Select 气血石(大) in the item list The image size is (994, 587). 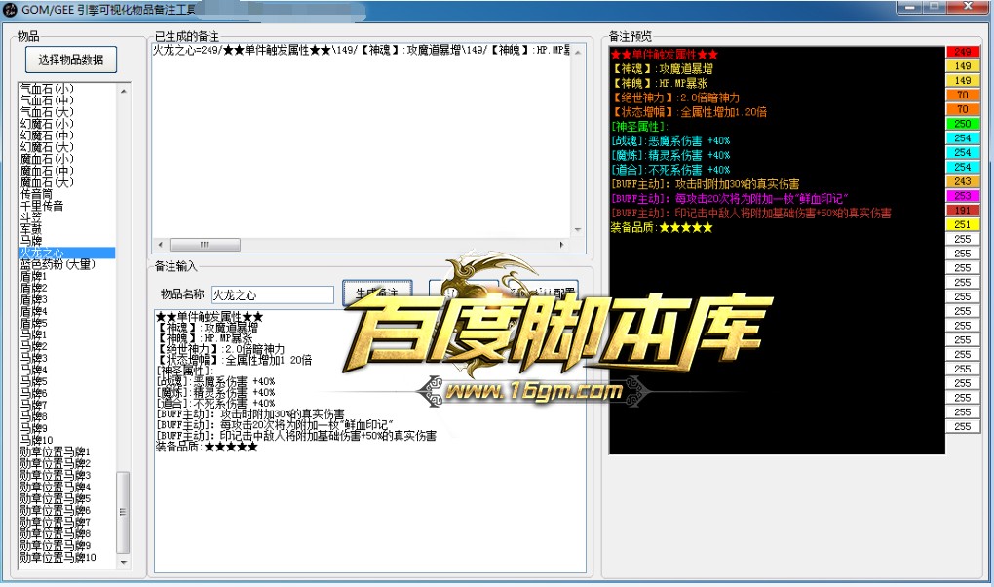47,112
